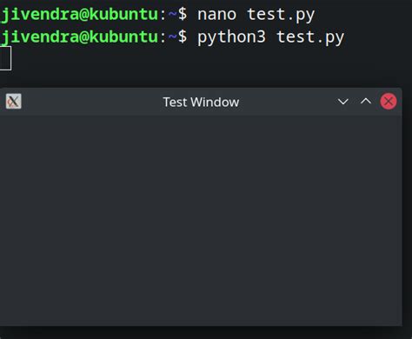Click the first "jivendra@kubuntu" prompt text
Screen dimensions: 412x339
[79, 15]
